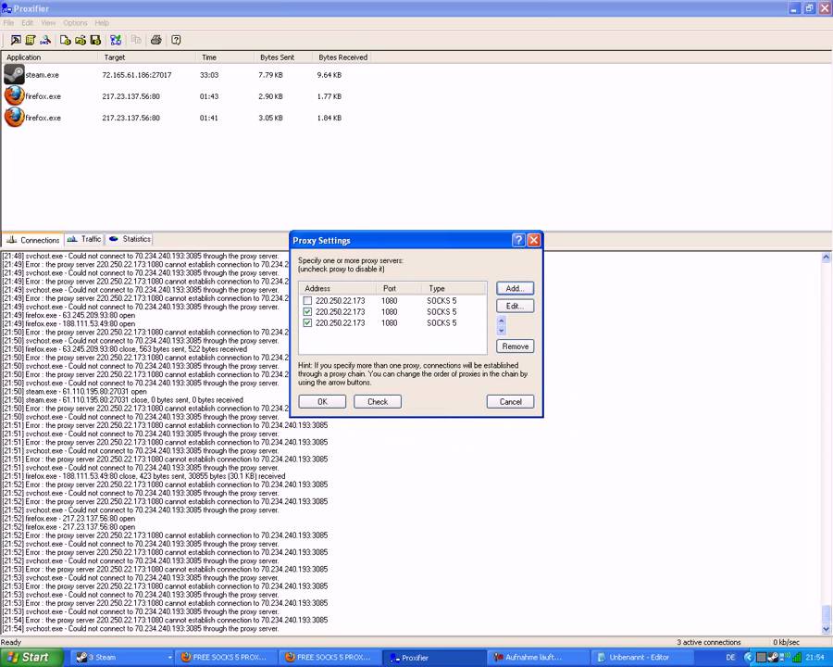Click firefox.exe icon in the 01:41 connection row
833x667 pixels.
(14, 117)
